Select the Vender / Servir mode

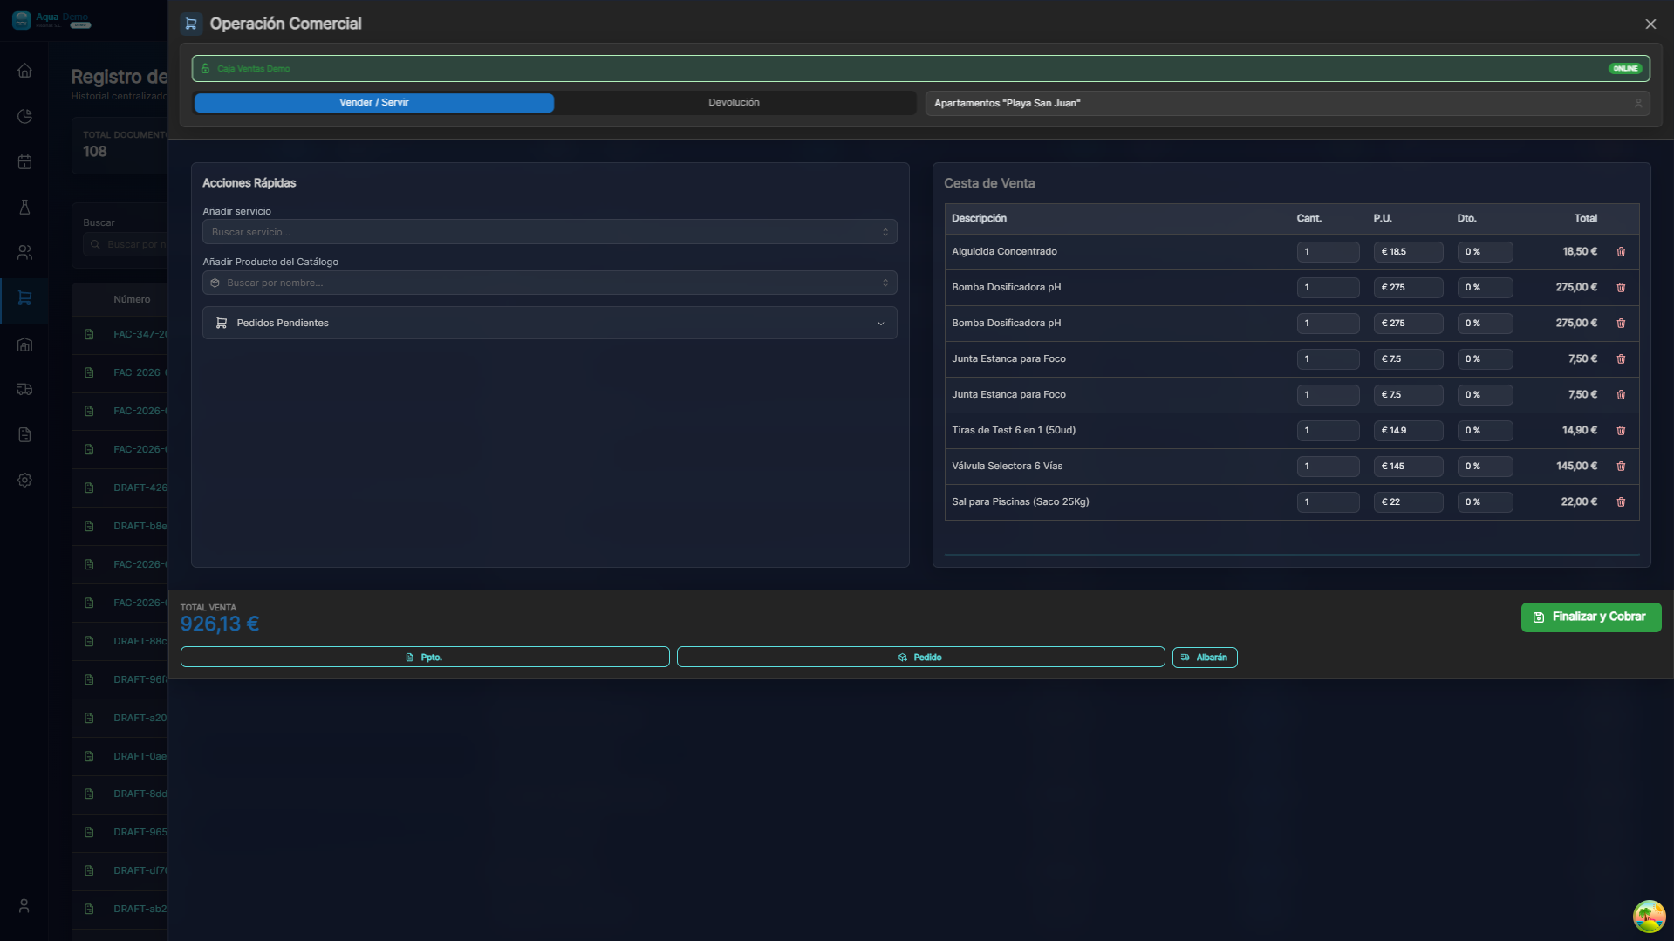(x=374, y=103)
